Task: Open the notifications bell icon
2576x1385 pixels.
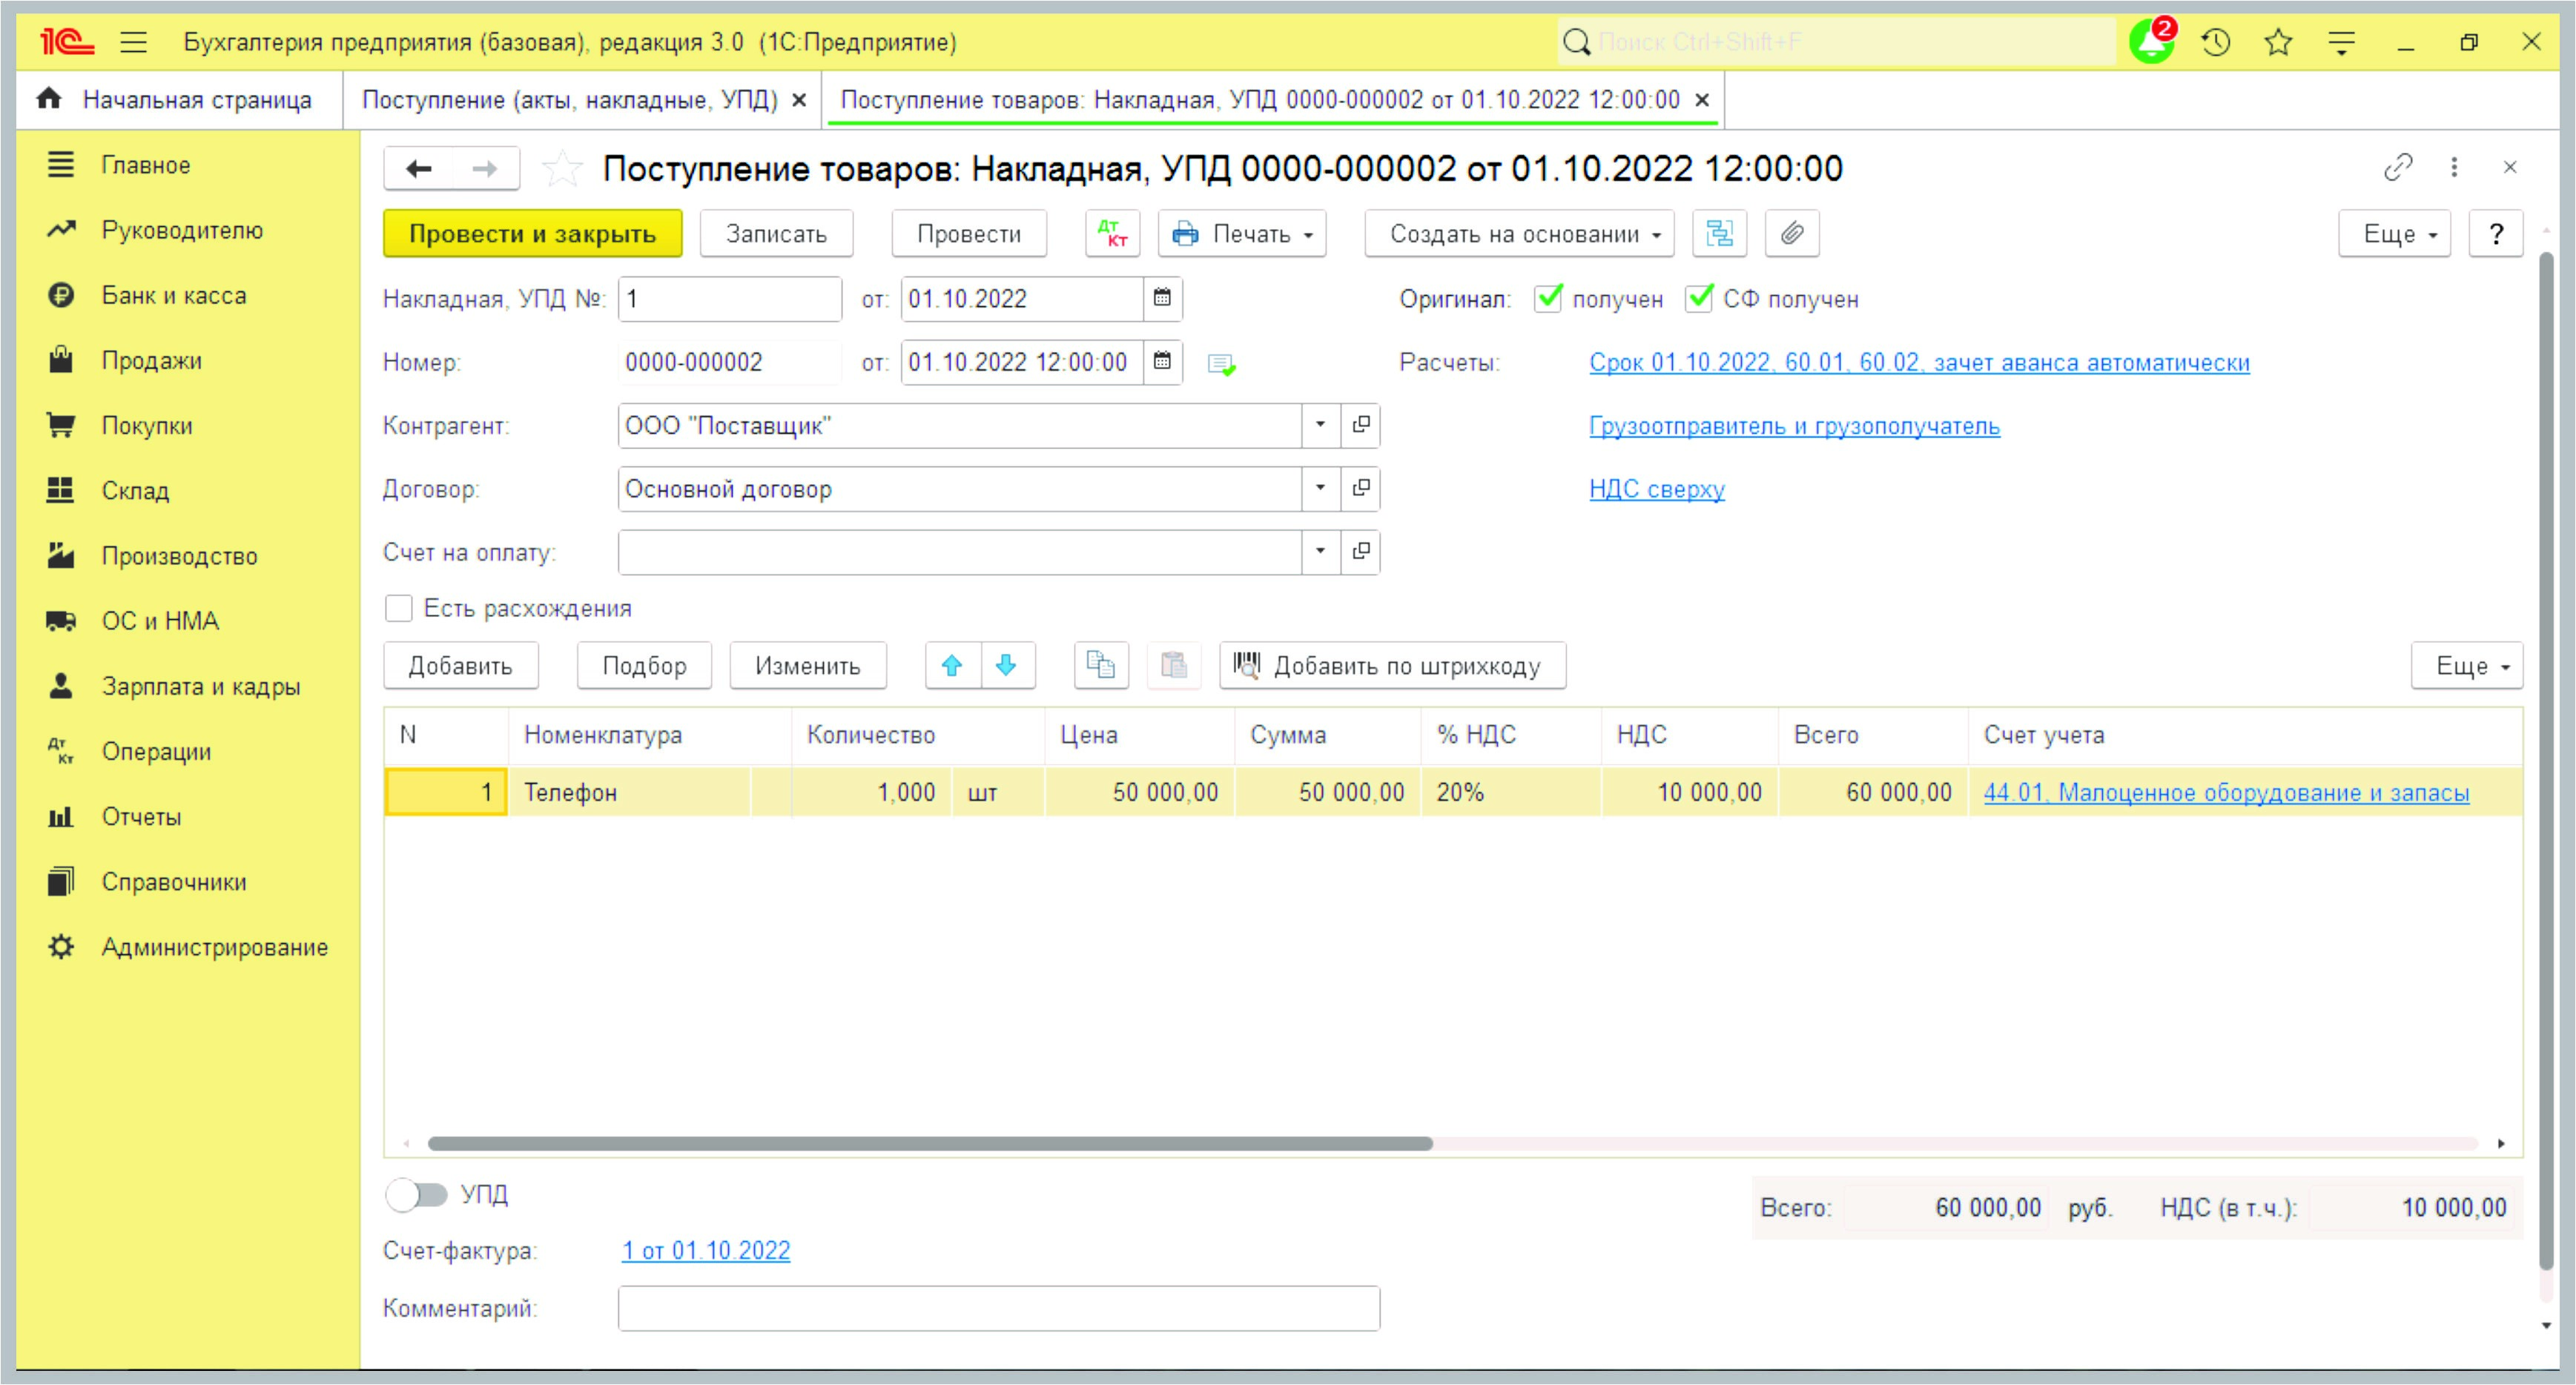Action: 2151,42
